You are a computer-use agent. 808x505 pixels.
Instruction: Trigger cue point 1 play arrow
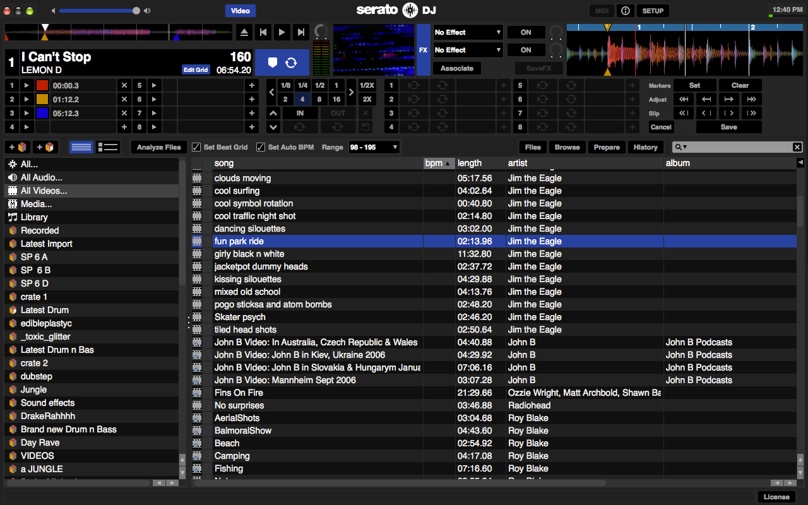(27, 85)
